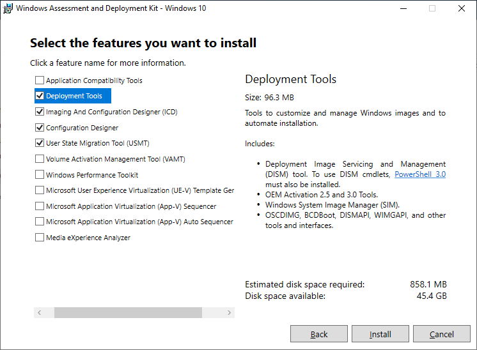This screenshot has width=477, height=350.
Task: Select the User State Migration Tool feature name
Action: coord(98,143)
